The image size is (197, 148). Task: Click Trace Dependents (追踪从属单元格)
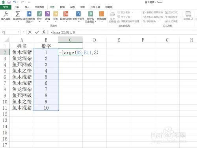[x=153, y=17]
